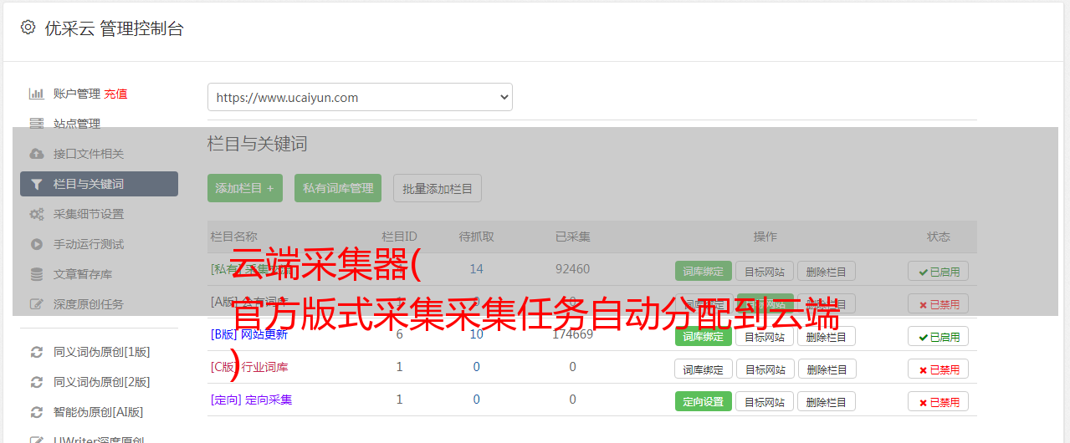Click refresh icon beside 同义词伪原创[2版]

click(36, 382)
